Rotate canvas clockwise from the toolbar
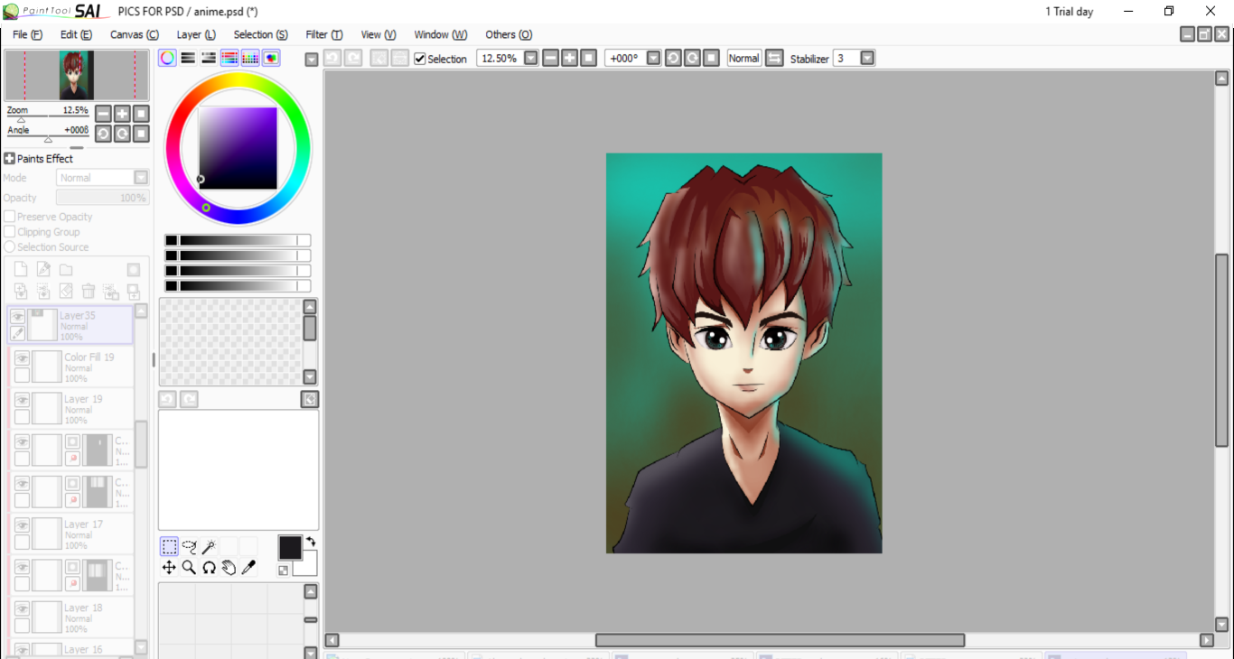Image resolution: width=1234 pixels, height=659 pixels. coord(692,58)
